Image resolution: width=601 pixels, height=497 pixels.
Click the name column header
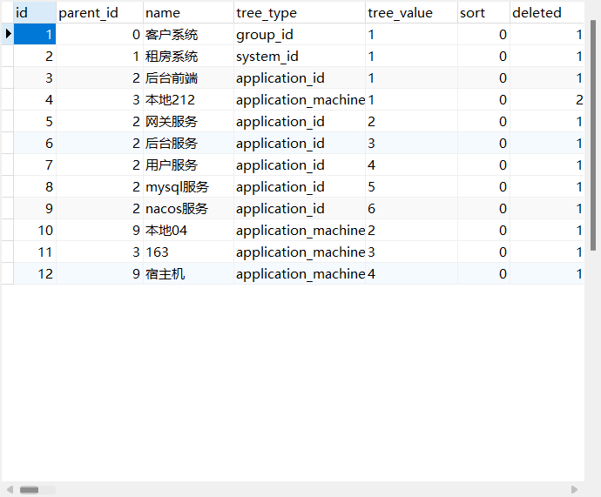[x=188, y=13]
